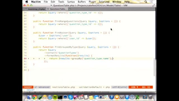Screen dimensions: 179x101
Task: Open the green X app in dock
Action: click(x=137, y=97)
